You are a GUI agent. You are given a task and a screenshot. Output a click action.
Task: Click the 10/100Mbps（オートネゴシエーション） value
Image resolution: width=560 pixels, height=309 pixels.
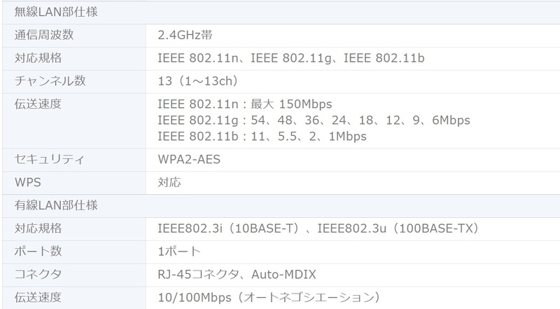click(x=269, y=296)
